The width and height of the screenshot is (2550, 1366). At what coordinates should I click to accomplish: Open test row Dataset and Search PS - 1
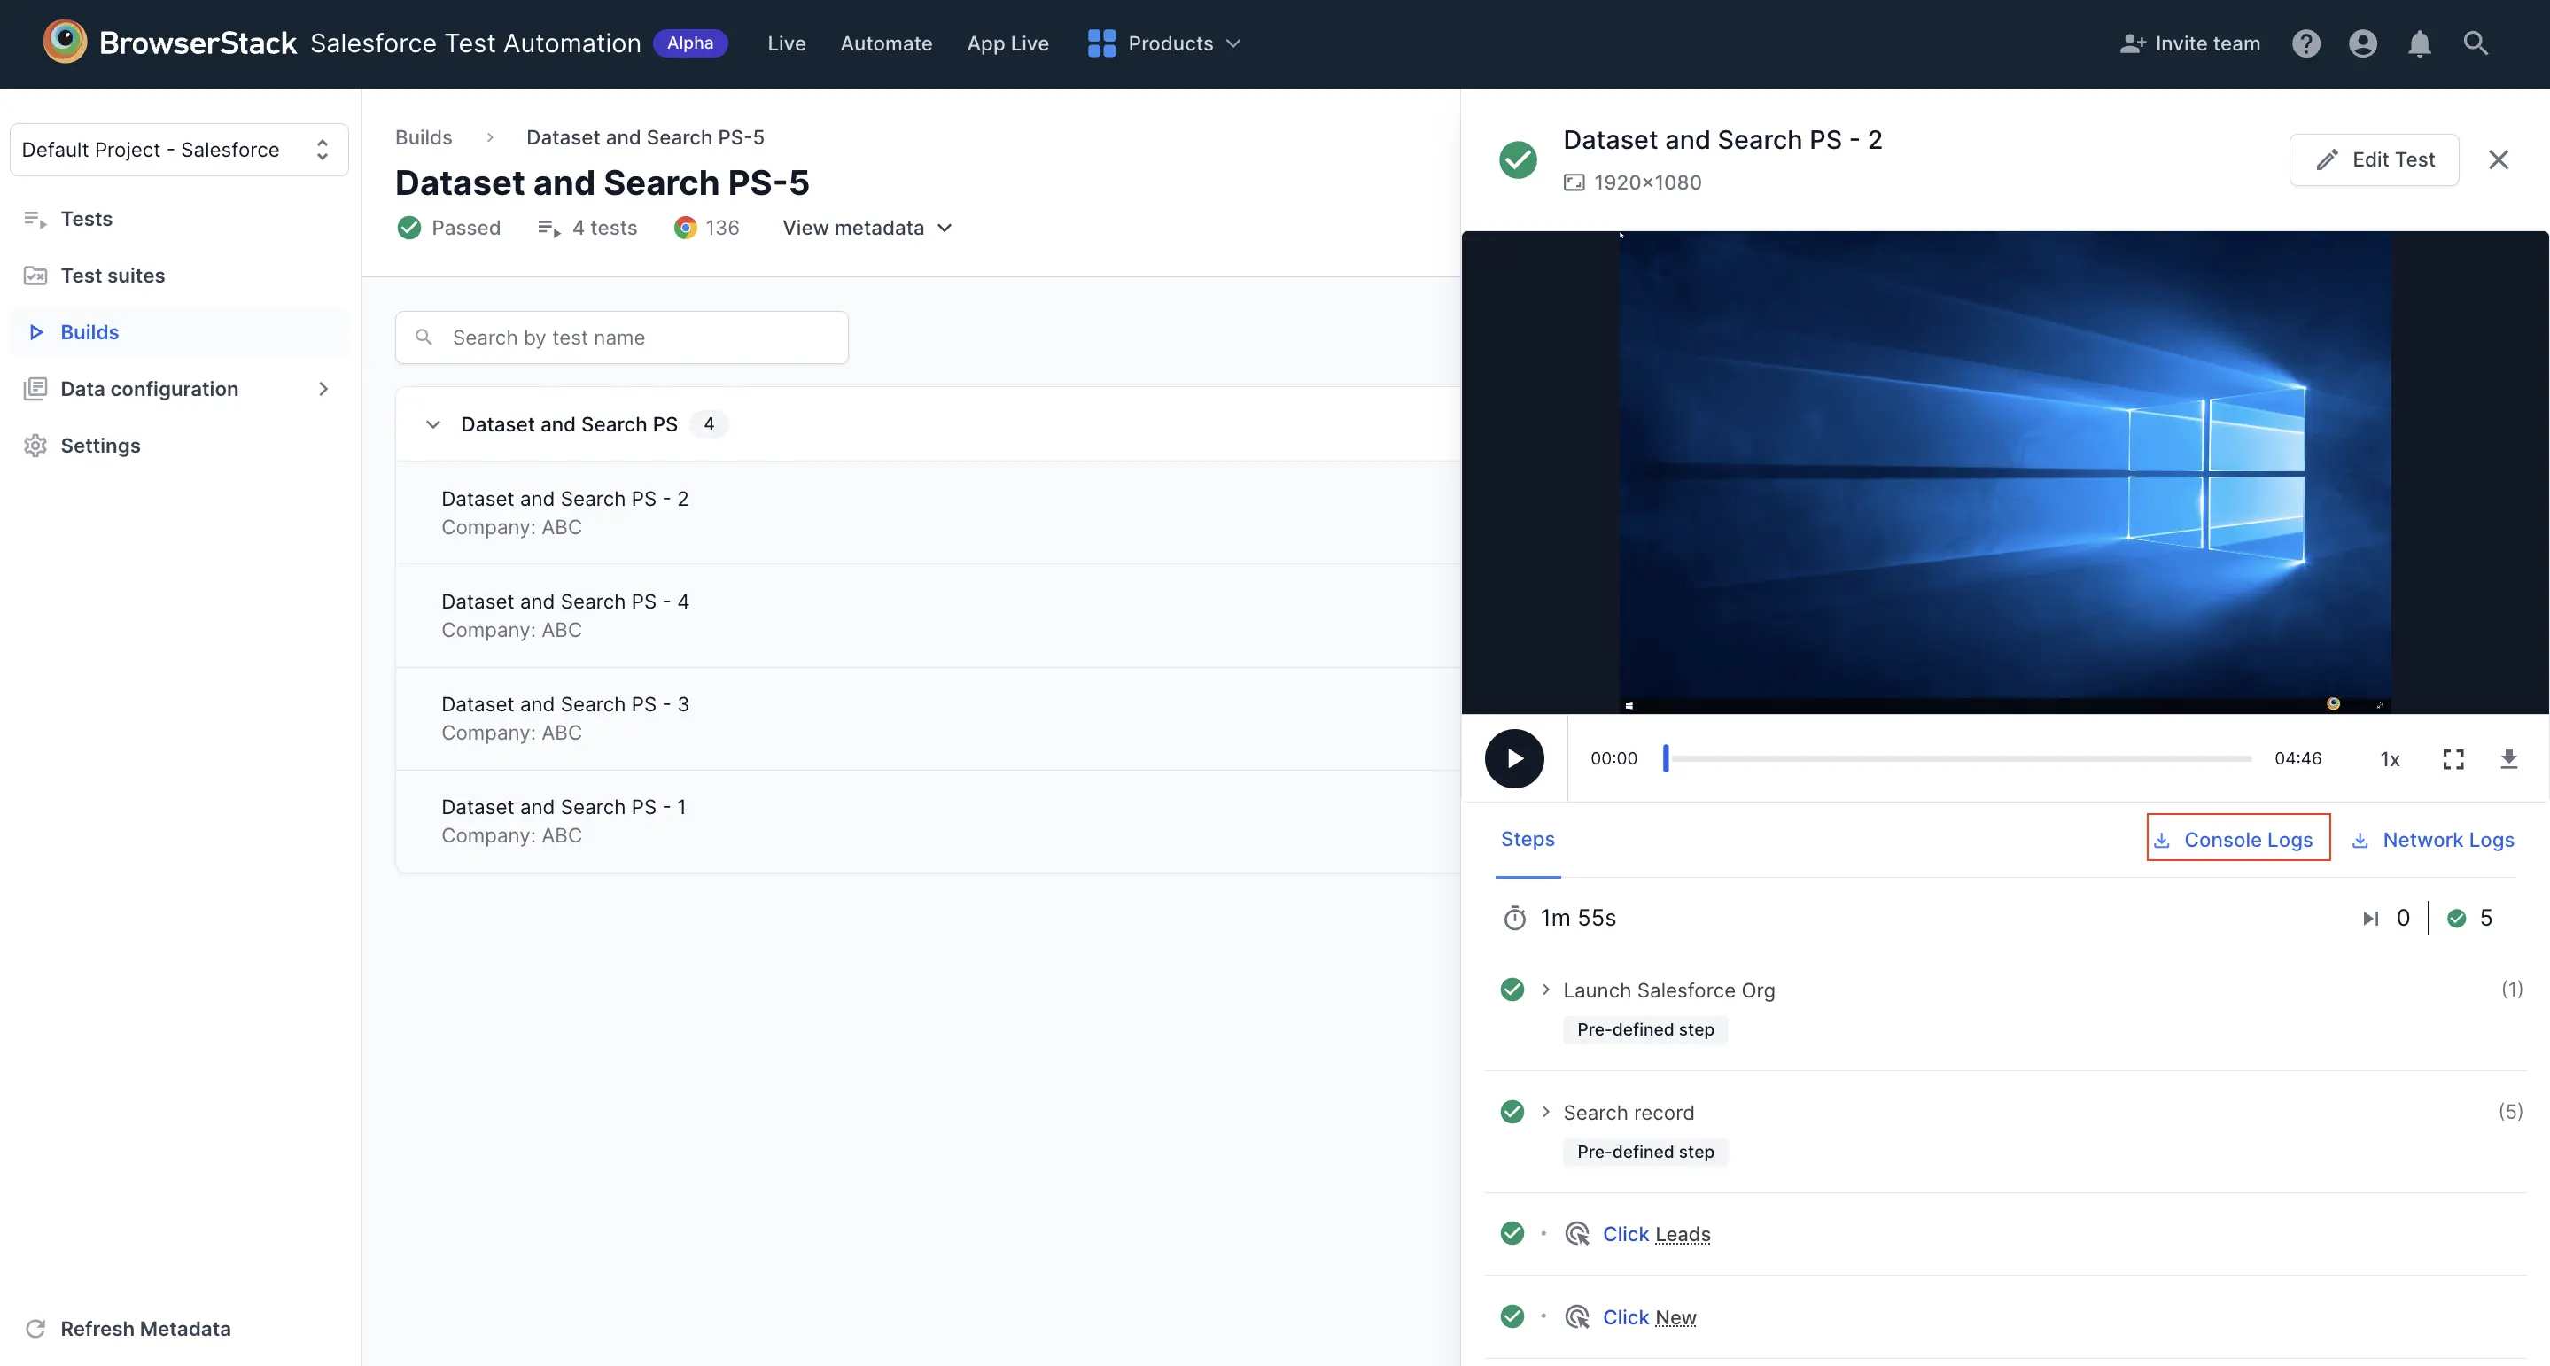point(929,820)
